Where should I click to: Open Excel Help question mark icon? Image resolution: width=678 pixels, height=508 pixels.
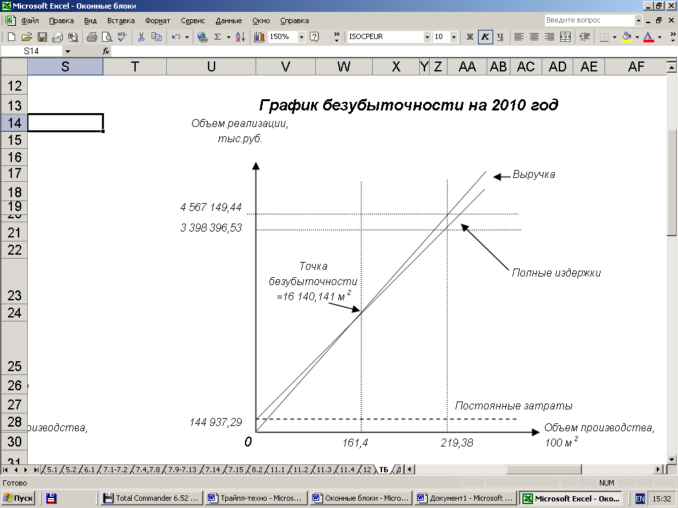(x=315, y=37)
